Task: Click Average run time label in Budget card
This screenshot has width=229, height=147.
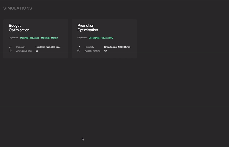Action: click(x=24, y=51)
